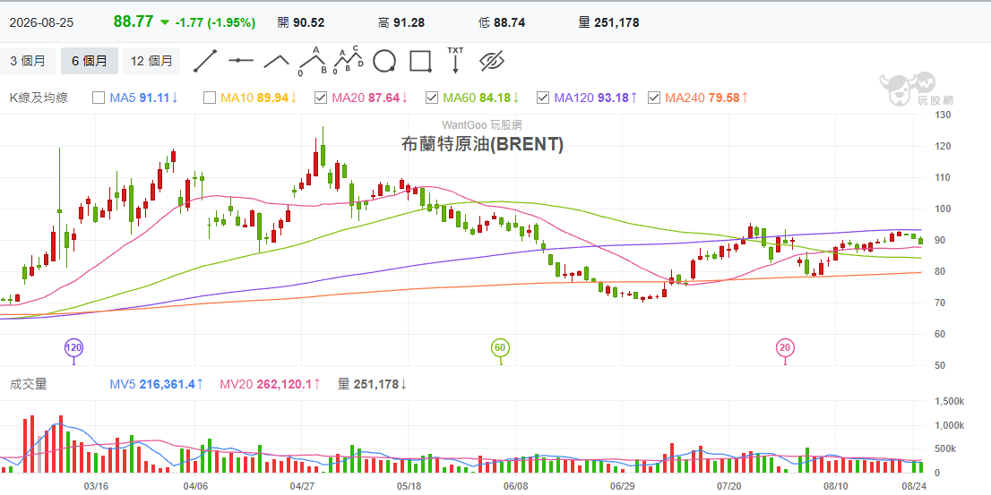The image size is (991, 495).
Task: Click the 03/16 date axis label
Action: pyautogui.click(x=96, y=486)
